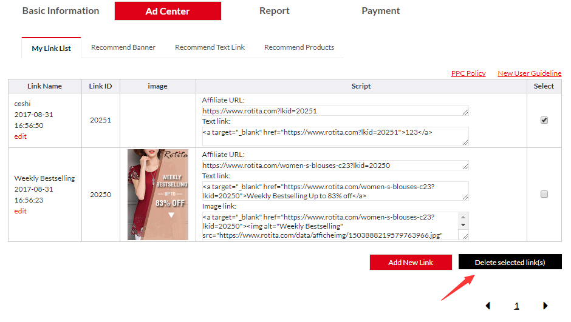Click edit under Weekly Bestselling link
Image resolution: width=571 pixels, height=322 pixels.
21,211
